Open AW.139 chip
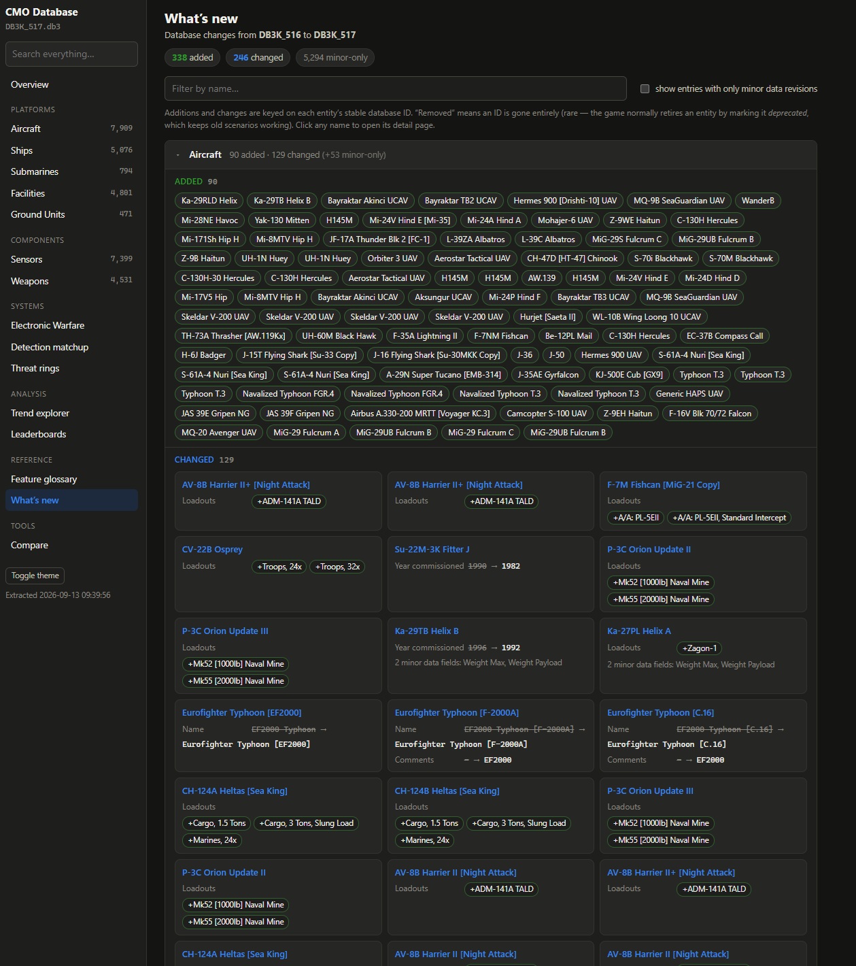This screenshot has height=966, width=856. tap(542, 278)
